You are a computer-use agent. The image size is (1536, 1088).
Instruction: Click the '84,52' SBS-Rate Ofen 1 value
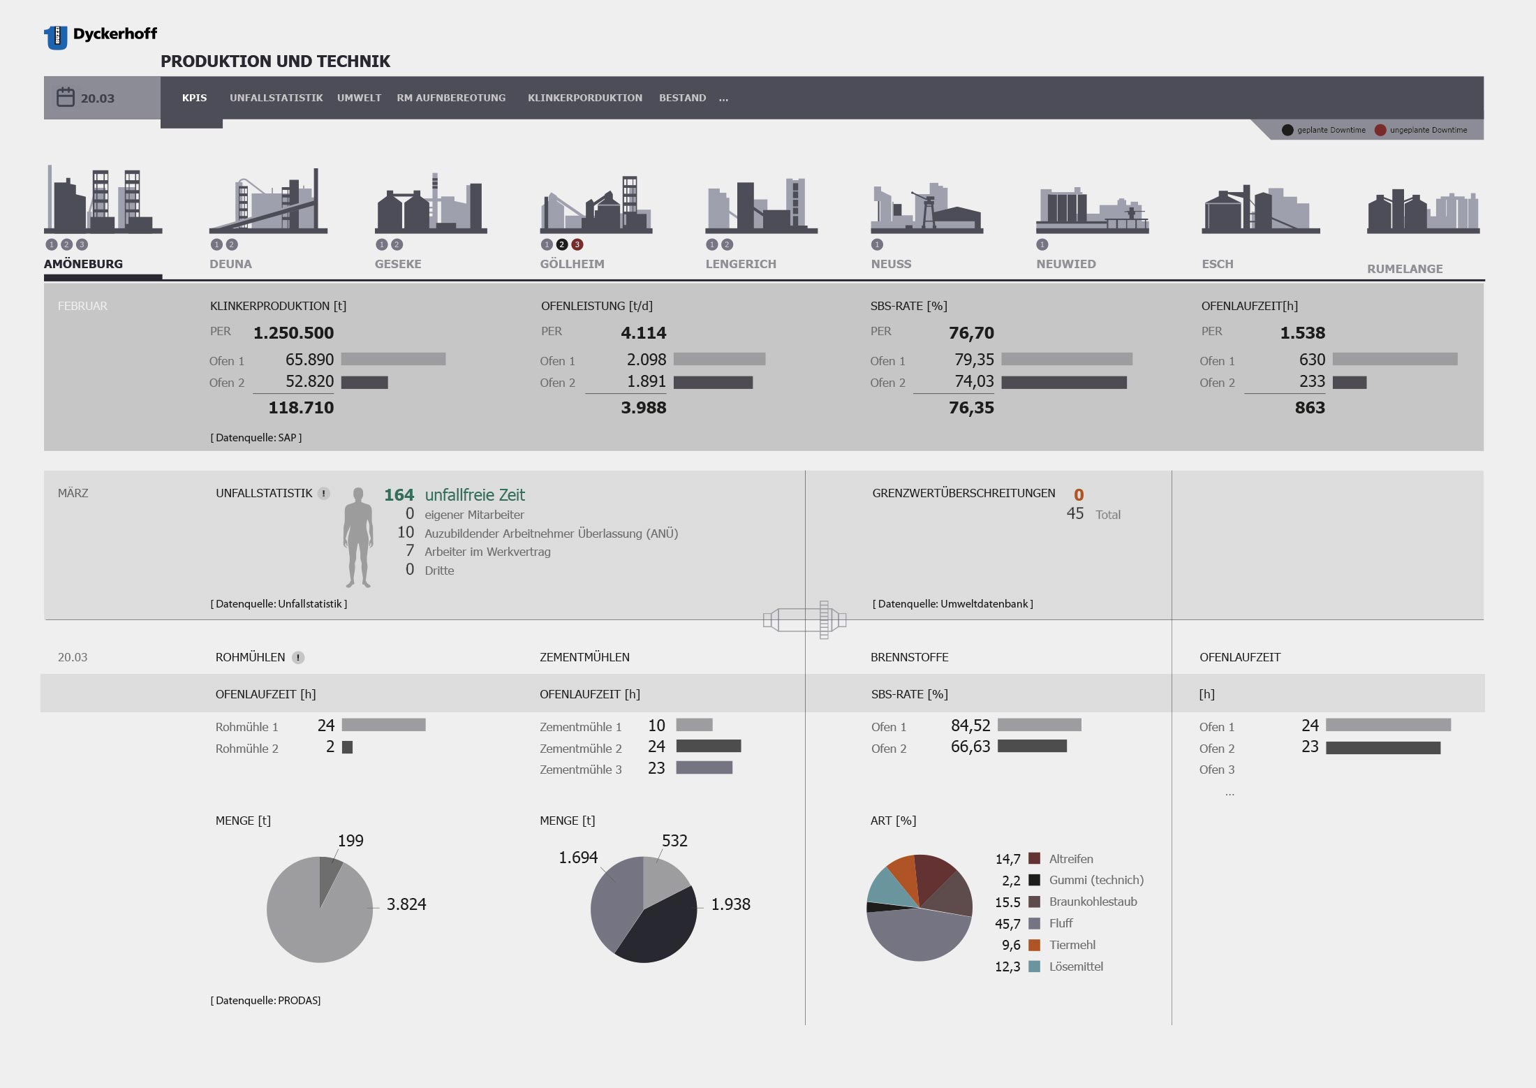tap(970, 726)
